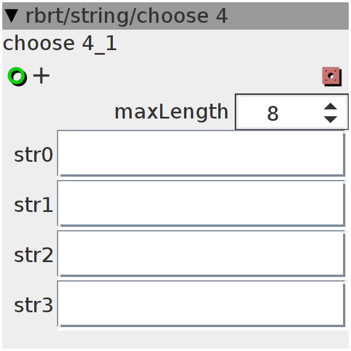Focus the str3 text field
Image resolution: width=351 pixels, height=351 pixels.
tap(201, 304)
